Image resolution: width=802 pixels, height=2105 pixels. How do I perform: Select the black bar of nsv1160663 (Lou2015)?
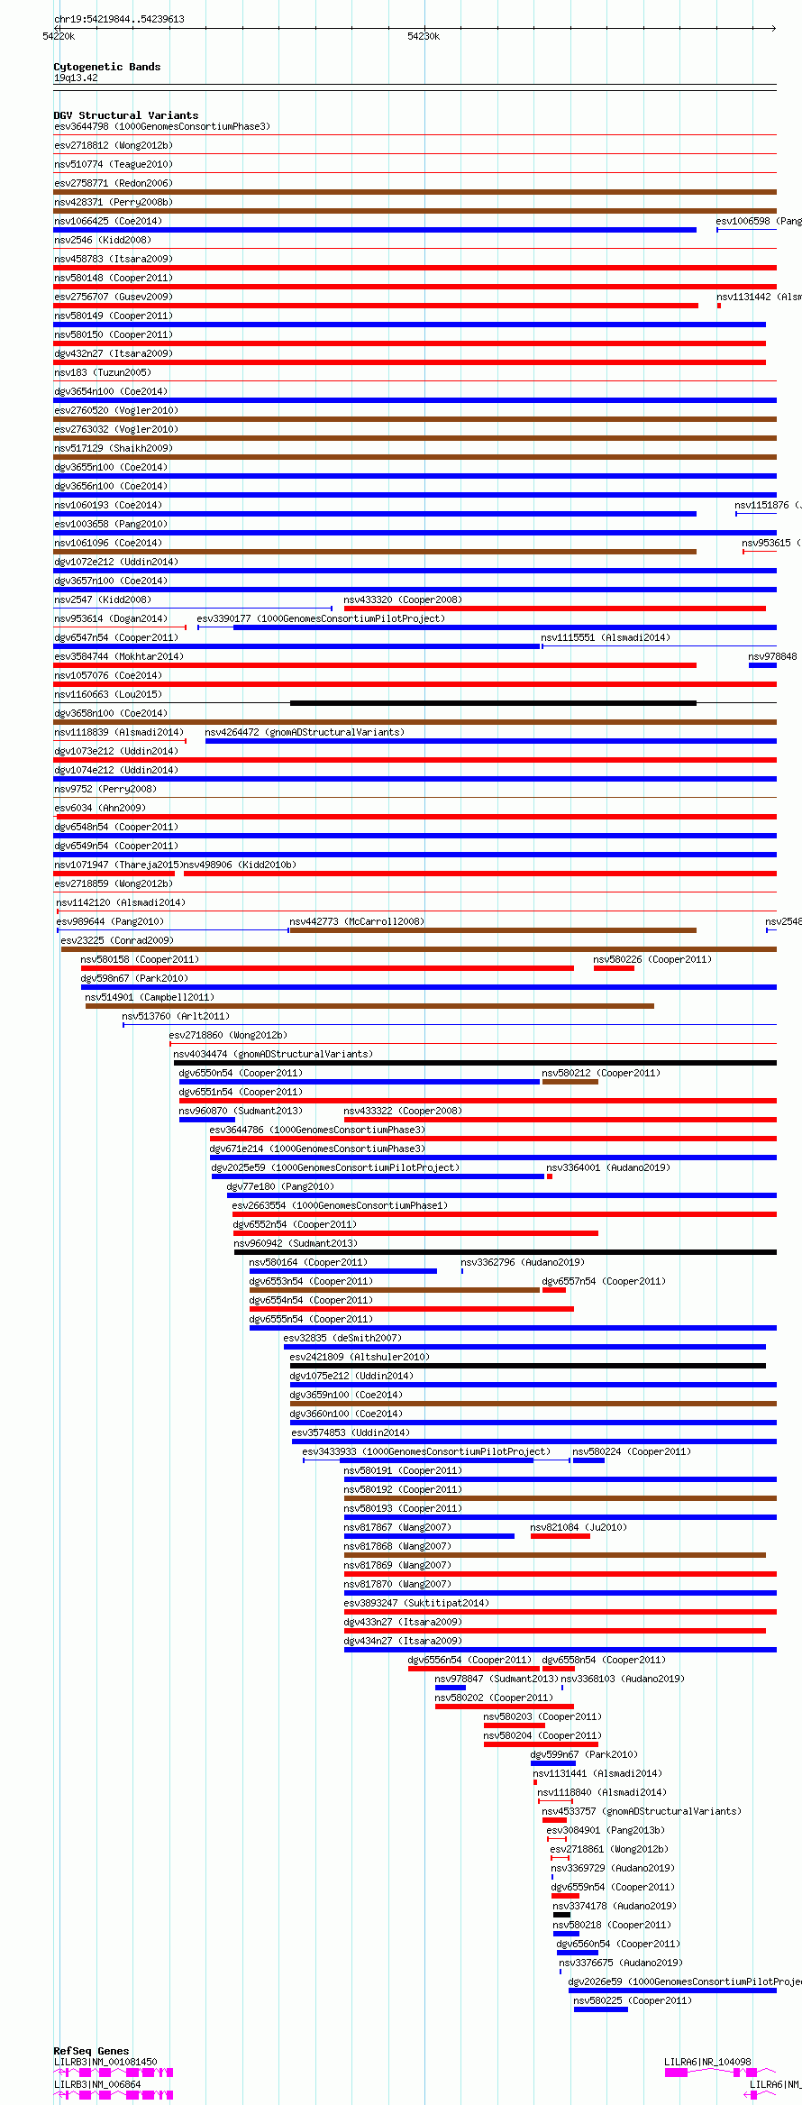click(x=493, y=703)
